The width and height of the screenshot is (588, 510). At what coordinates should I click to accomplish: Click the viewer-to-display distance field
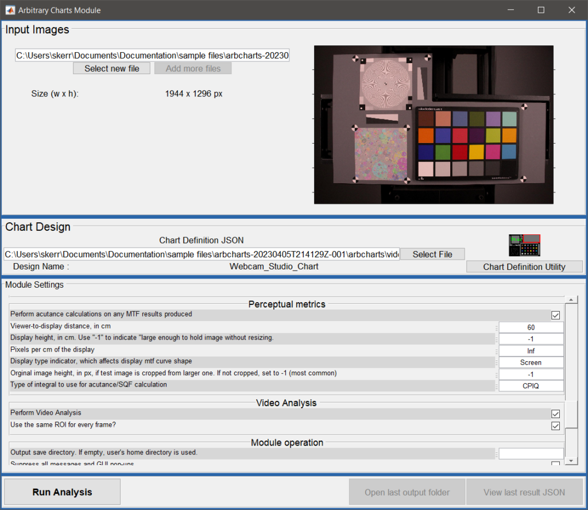[x=531, y=327]
